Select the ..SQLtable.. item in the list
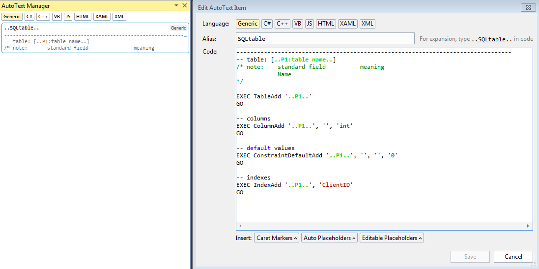This screenshot has height=269, width=539. [x=95, y=38]
